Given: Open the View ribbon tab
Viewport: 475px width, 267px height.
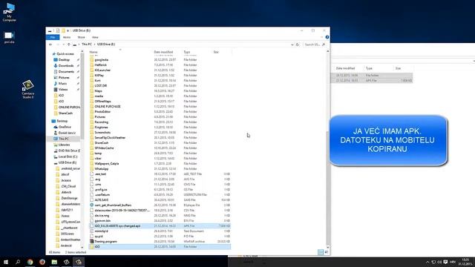Looking at the screenshot, I should tap(95, 37).
